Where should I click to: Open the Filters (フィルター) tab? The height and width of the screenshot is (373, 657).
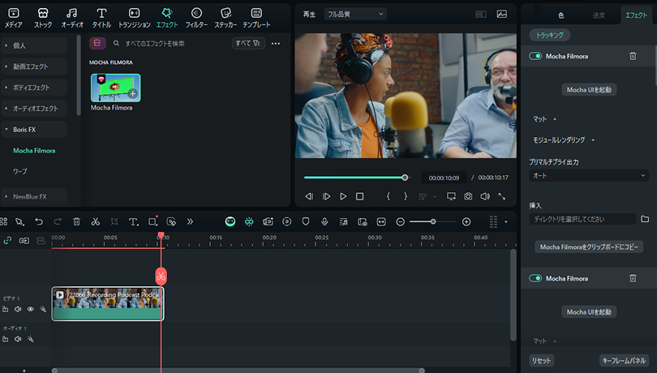[196, 18]
